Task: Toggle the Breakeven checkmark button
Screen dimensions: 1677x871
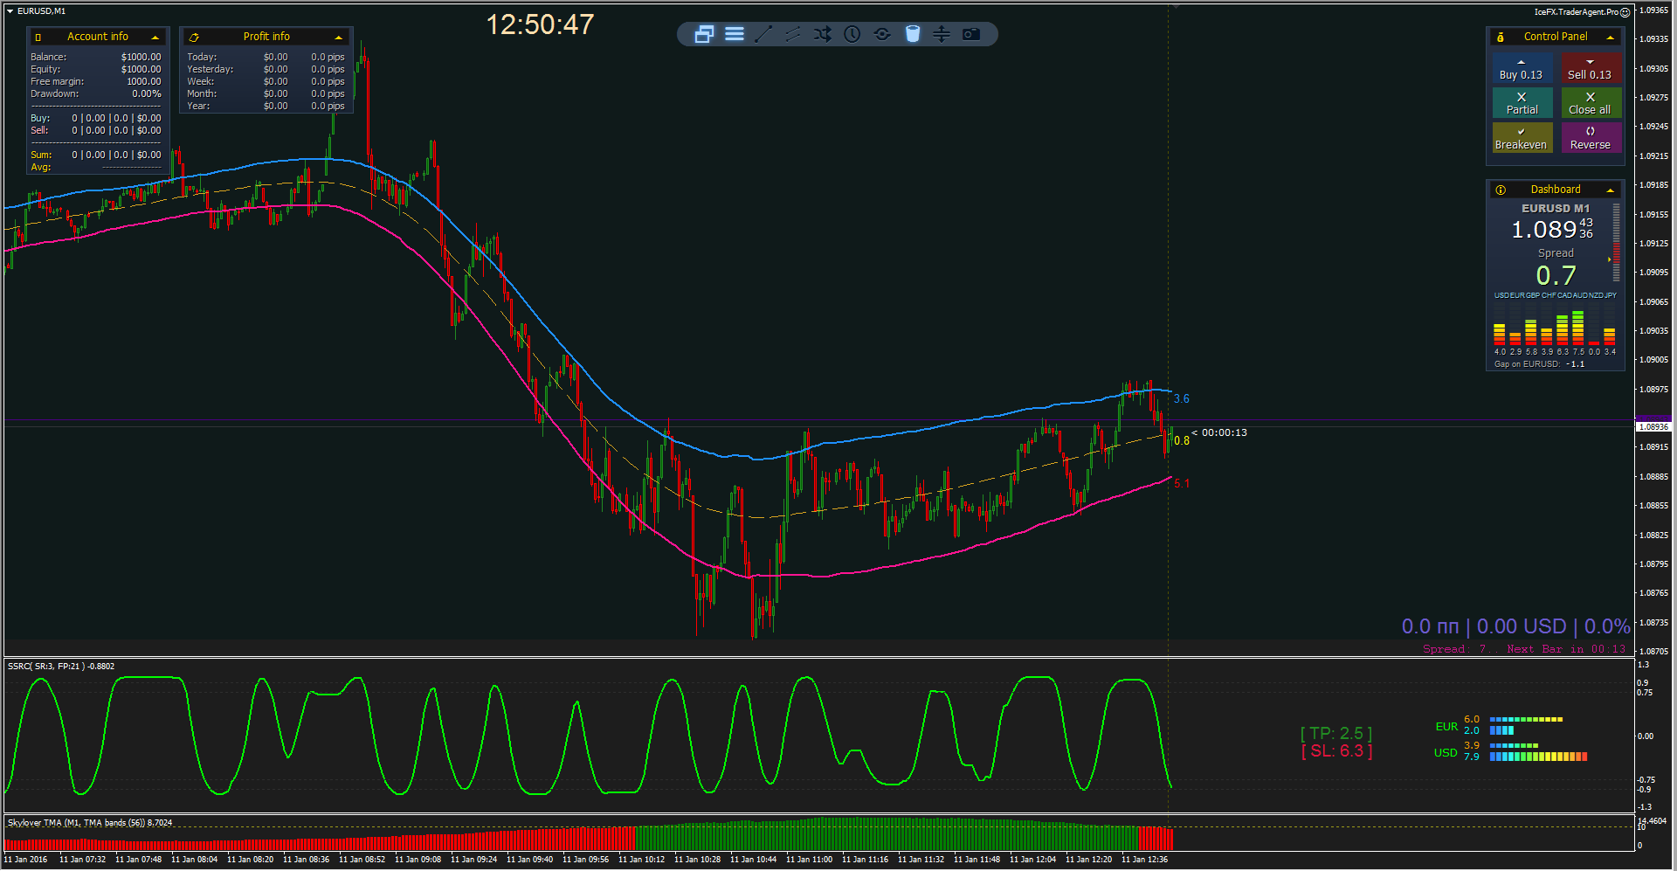Action: (1522, 138)
